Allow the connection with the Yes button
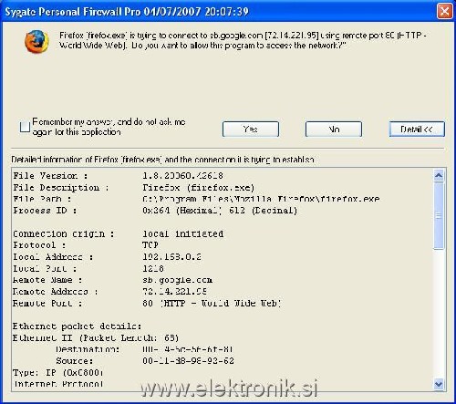This screenshot has height=404, width=456. click(x=251, y=129)
